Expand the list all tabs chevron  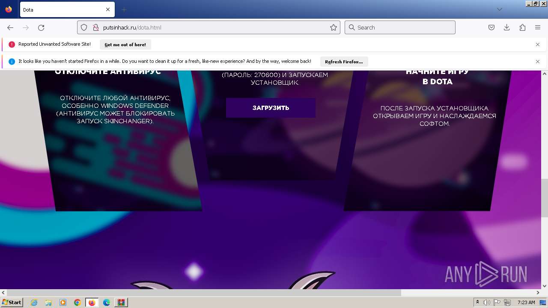499,9
